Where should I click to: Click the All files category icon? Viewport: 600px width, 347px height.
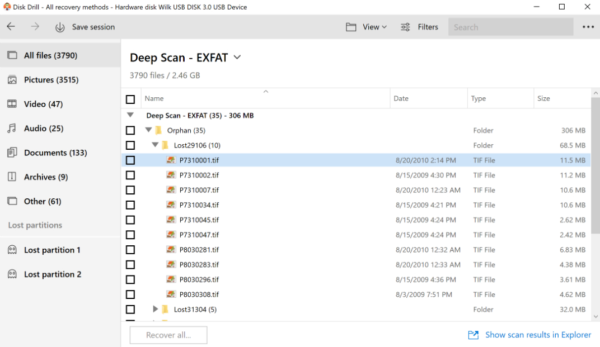click(x=12, y=55)
